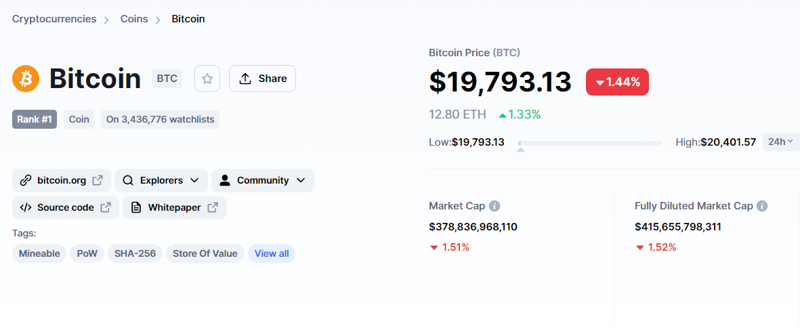Click the 1.52% diluted cap change
The width and height of the screenshot is (800, 332).
pyautogui.click(x=656, y=248)
